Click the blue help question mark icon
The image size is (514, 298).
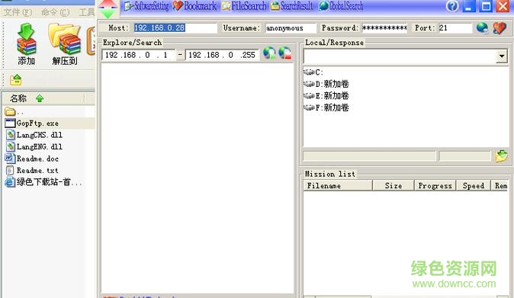tap(452, 6)
